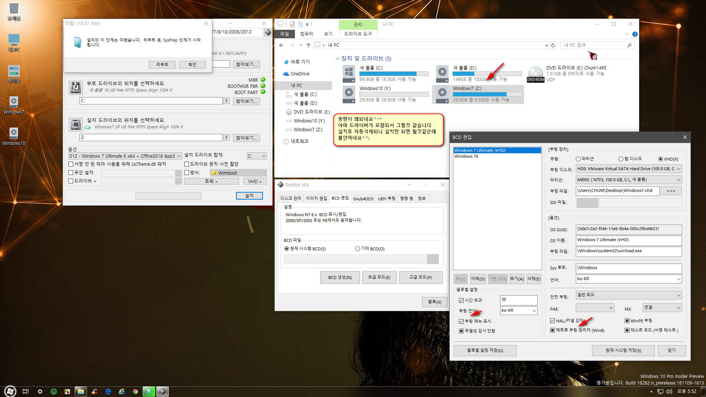The width and height of the screenshot is (706, 397).
Task: Click the 현재 시스템 저장(S) button
Action: [623, 351]
